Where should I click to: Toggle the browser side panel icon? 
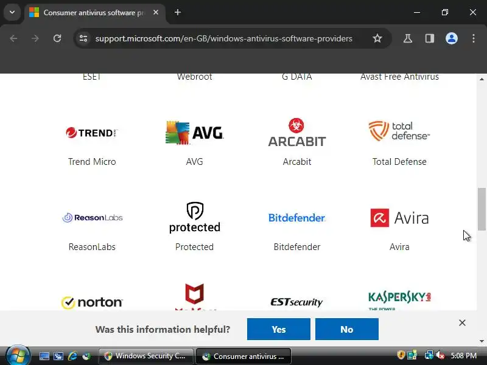[430, 38]
